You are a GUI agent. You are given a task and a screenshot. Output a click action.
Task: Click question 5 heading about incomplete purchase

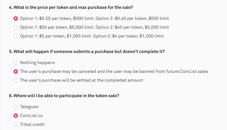pos(87,52)
